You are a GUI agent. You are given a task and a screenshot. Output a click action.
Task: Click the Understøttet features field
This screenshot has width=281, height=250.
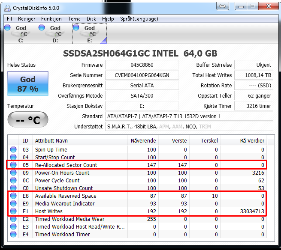click(189, 126)
